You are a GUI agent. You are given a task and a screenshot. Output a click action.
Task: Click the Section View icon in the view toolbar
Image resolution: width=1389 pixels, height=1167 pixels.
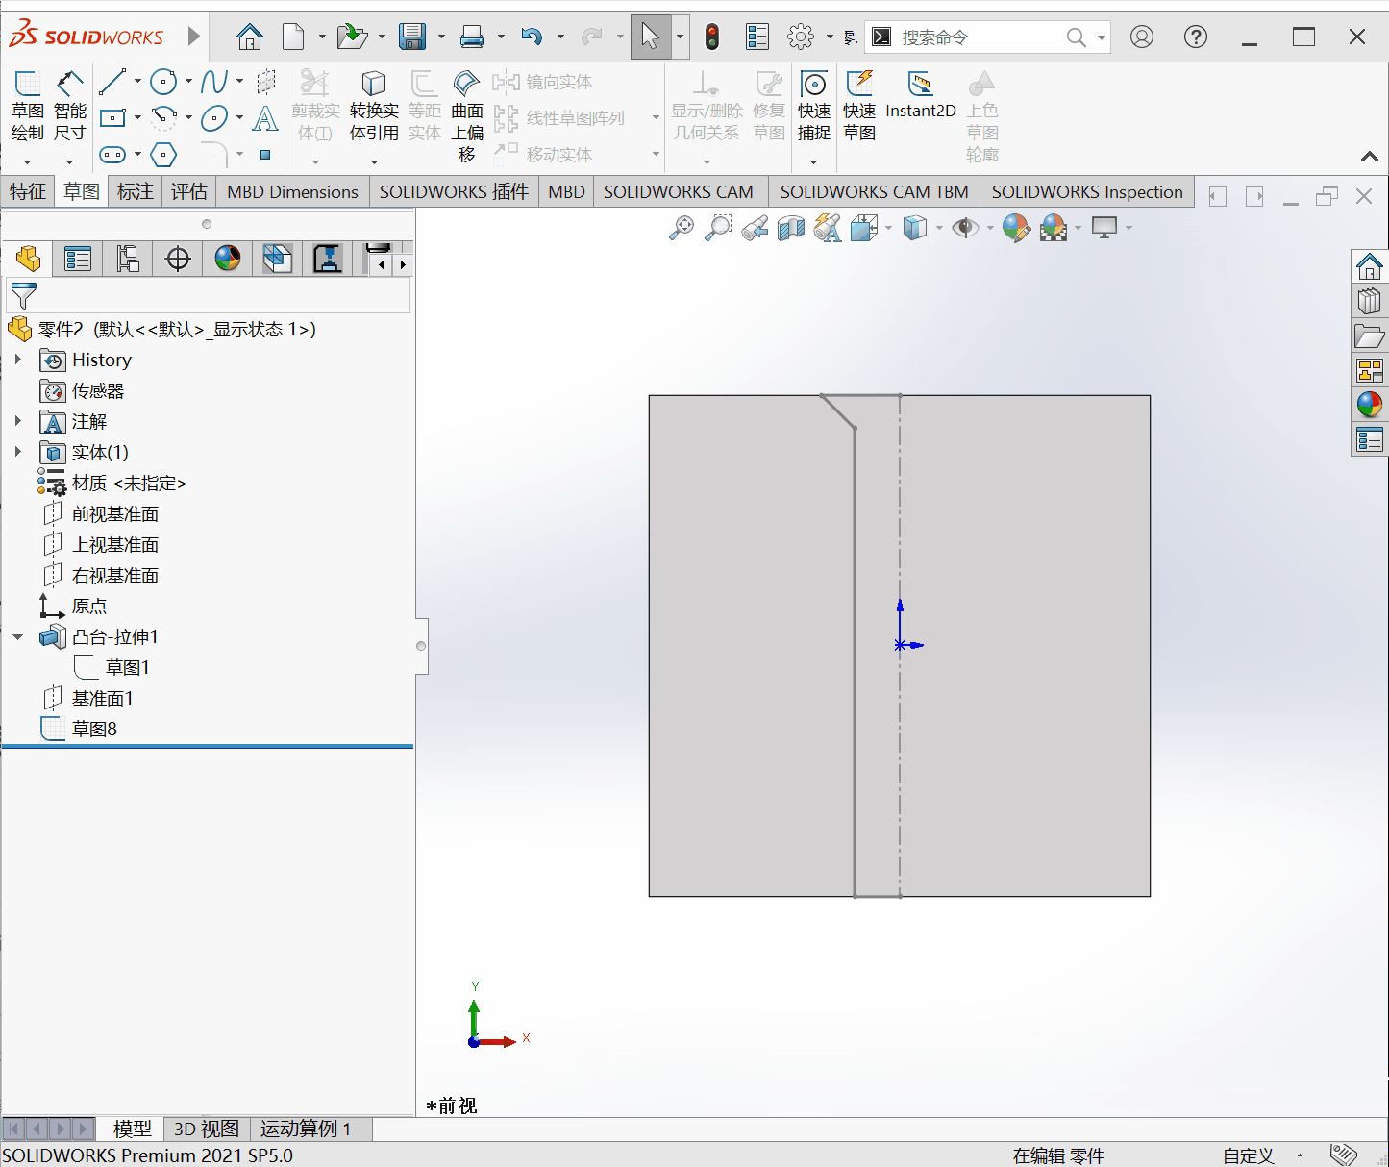point(791,228)
